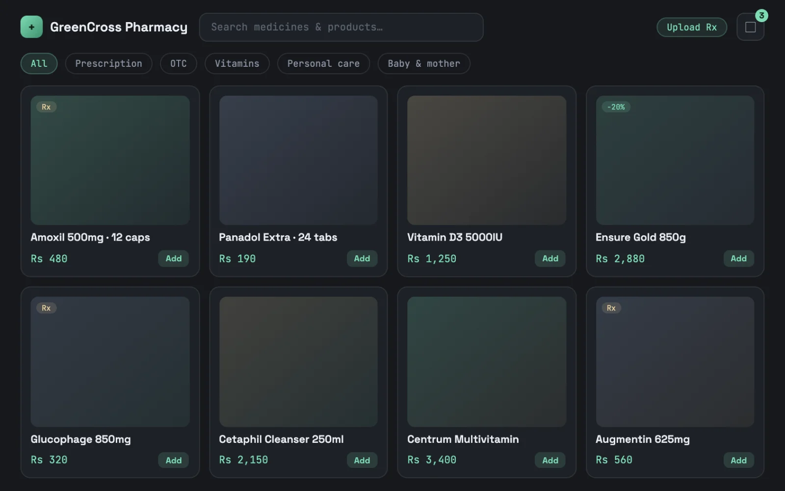Open Augmentin 625mg product image
The width and height of the screenshot is (785, 491).
pos(675,361)
